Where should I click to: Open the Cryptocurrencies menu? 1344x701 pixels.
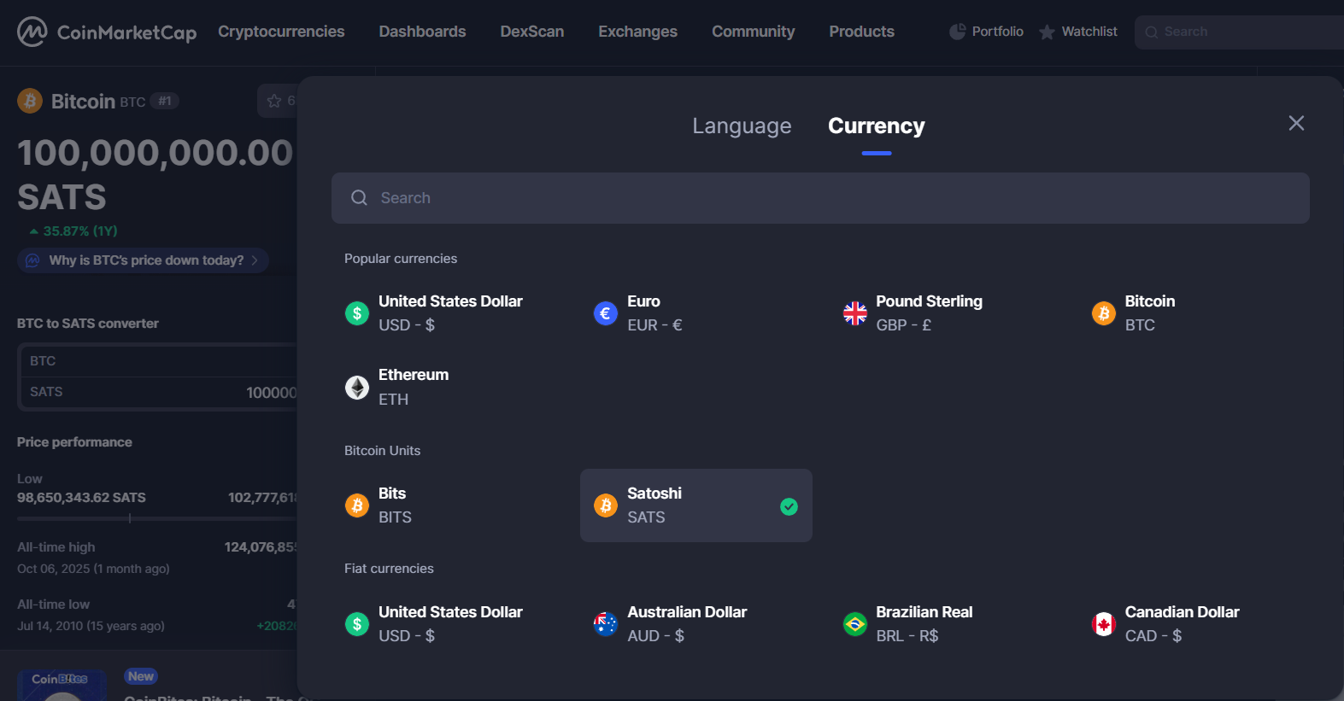pos(281,32)
